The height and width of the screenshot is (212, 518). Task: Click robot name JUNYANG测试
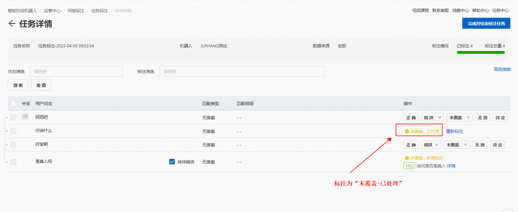[214, 46]
